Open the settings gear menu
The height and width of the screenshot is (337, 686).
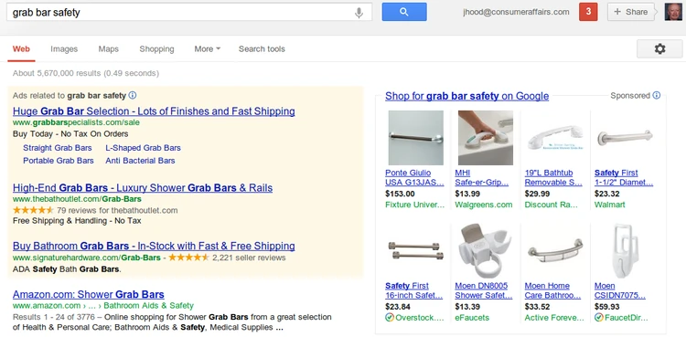coord(659,49)
